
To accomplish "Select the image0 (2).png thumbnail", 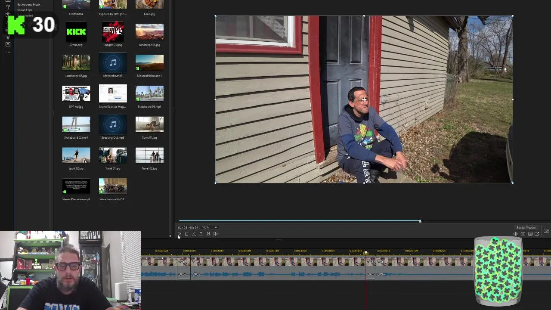I will [113, 32].
